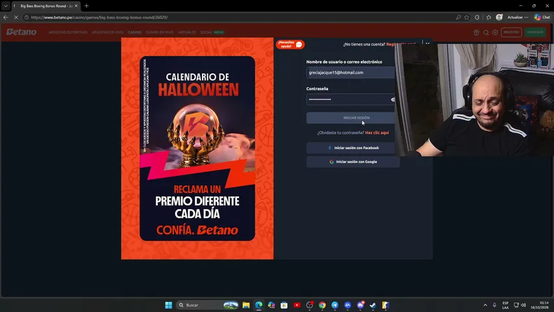The image size is (554, 312).
Task: Click the saved passwords key icon
Action: tap(459, 17)
